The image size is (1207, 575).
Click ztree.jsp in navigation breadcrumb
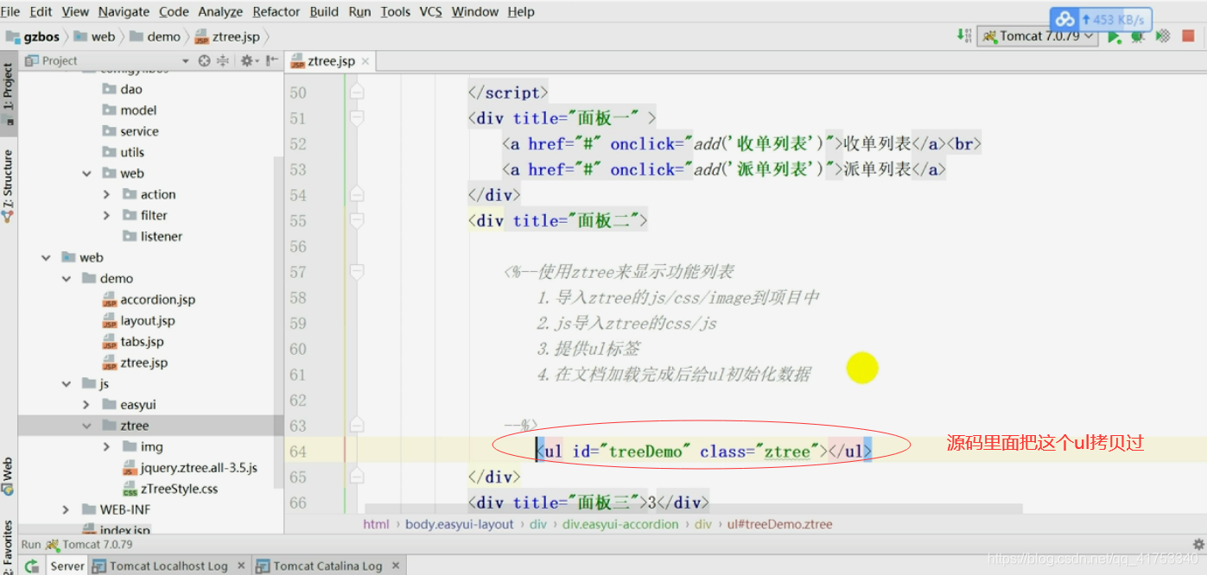coord(227,36)
